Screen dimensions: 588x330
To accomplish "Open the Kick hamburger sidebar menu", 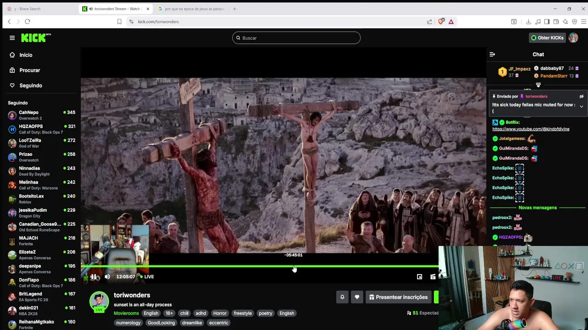I will coord(12,38).
